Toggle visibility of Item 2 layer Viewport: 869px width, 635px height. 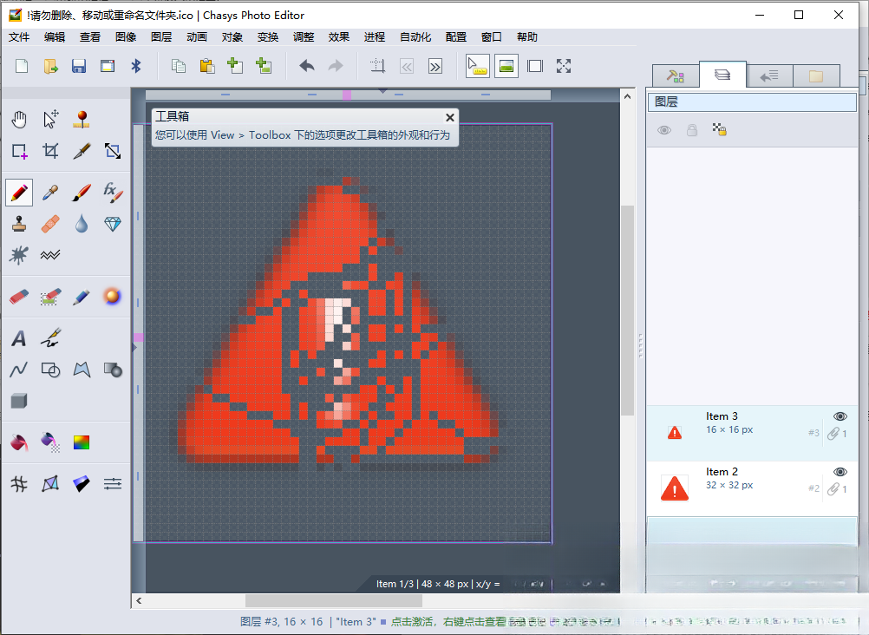(840, 472)
